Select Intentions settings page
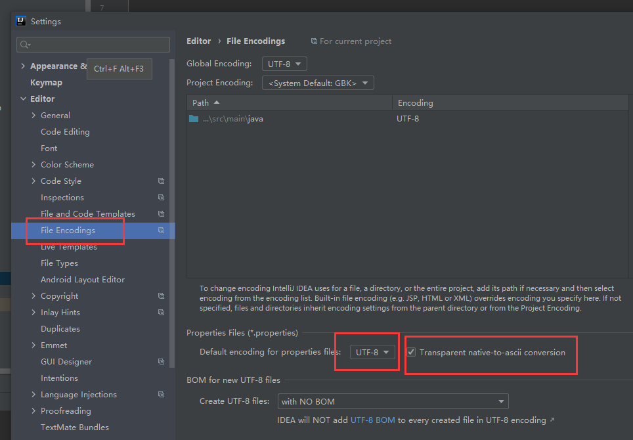The height and width of the screenshot is (440, 633). [x=59, y=378]
